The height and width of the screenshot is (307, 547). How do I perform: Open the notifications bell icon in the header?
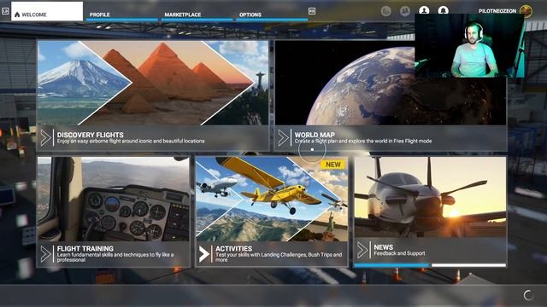(444, 10)
